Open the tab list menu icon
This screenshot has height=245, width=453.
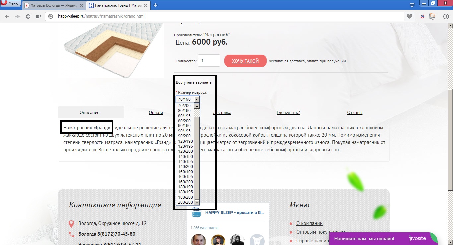click(x=412, y=5)
